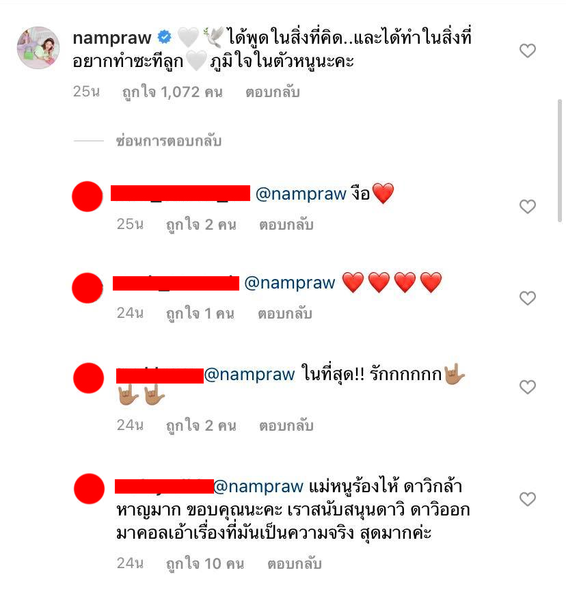Like the reply containing งือ and red heart
The height and width of the screenshot is (590, 566).
pos(528,206)
